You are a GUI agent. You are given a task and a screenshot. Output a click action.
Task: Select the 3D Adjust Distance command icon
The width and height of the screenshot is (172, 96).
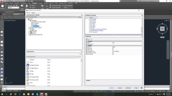(28, 68)
